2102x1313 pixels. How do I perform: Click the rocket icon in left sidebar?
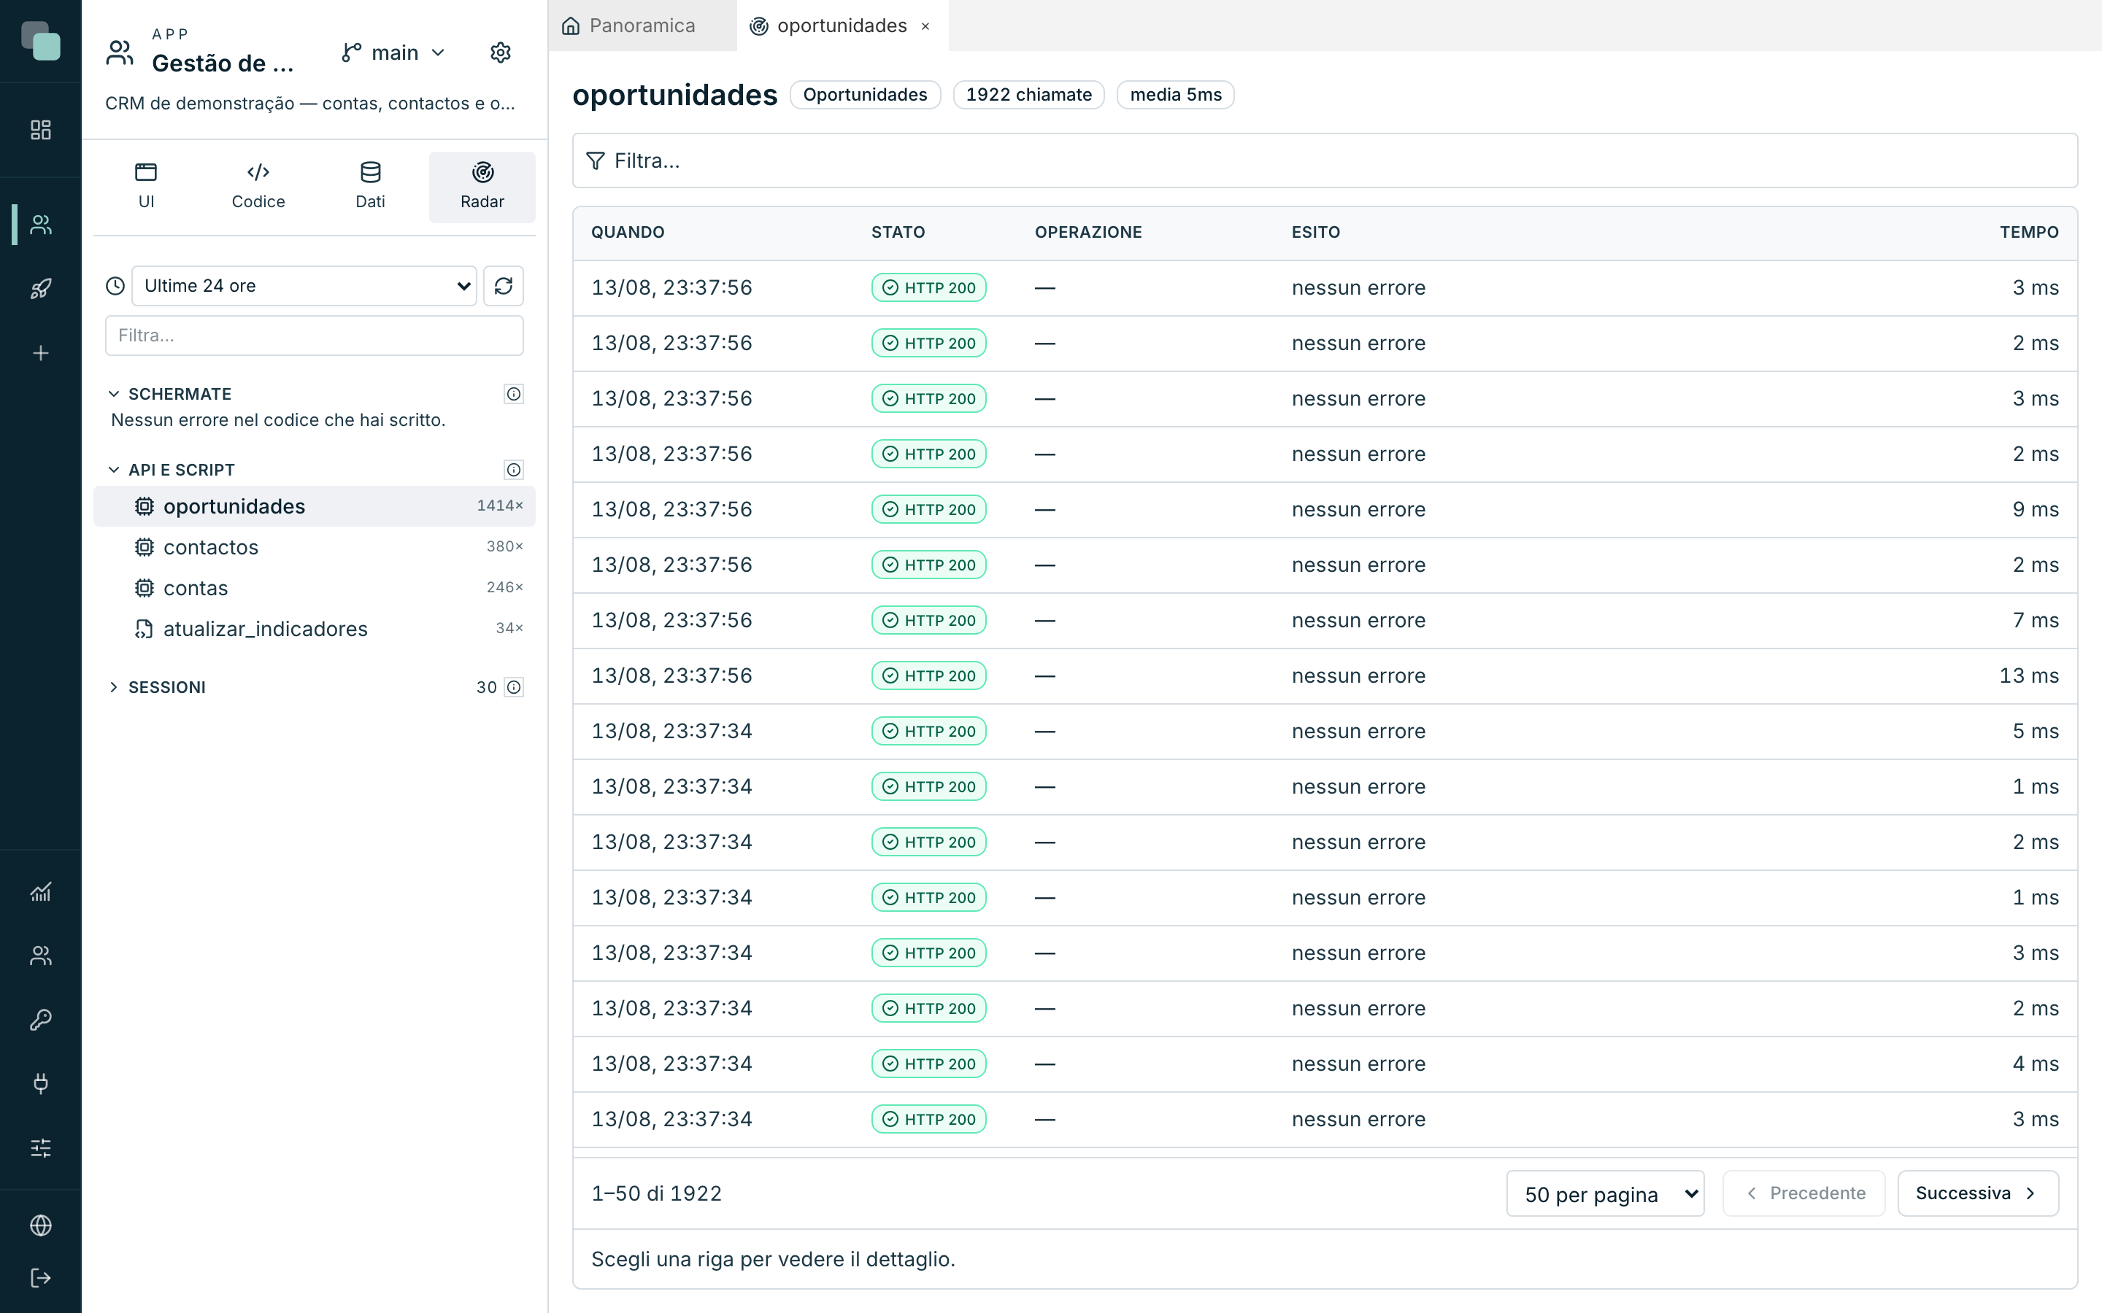pos(41,288)
